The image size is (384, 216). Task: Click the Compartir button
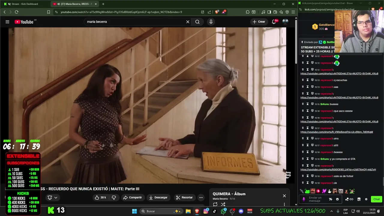coord(133,197)
